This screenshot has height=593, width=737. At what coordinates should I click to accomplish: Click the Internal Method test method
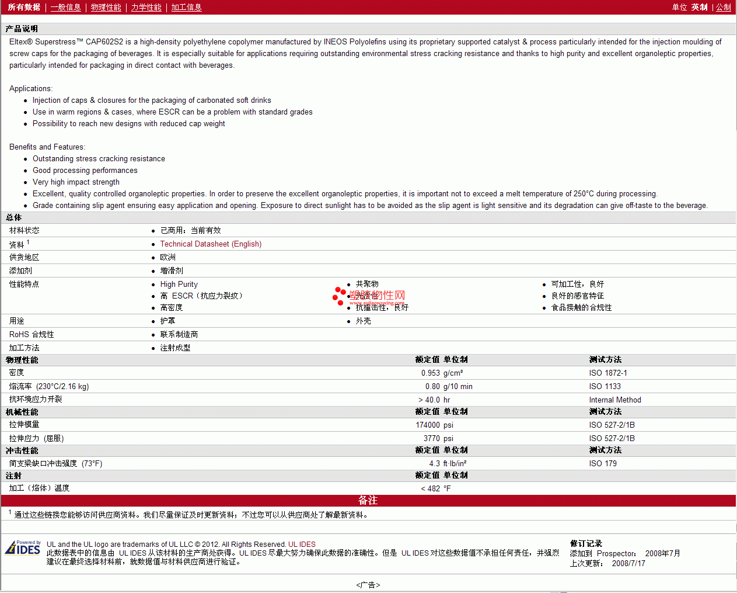[x=615, y=400]
